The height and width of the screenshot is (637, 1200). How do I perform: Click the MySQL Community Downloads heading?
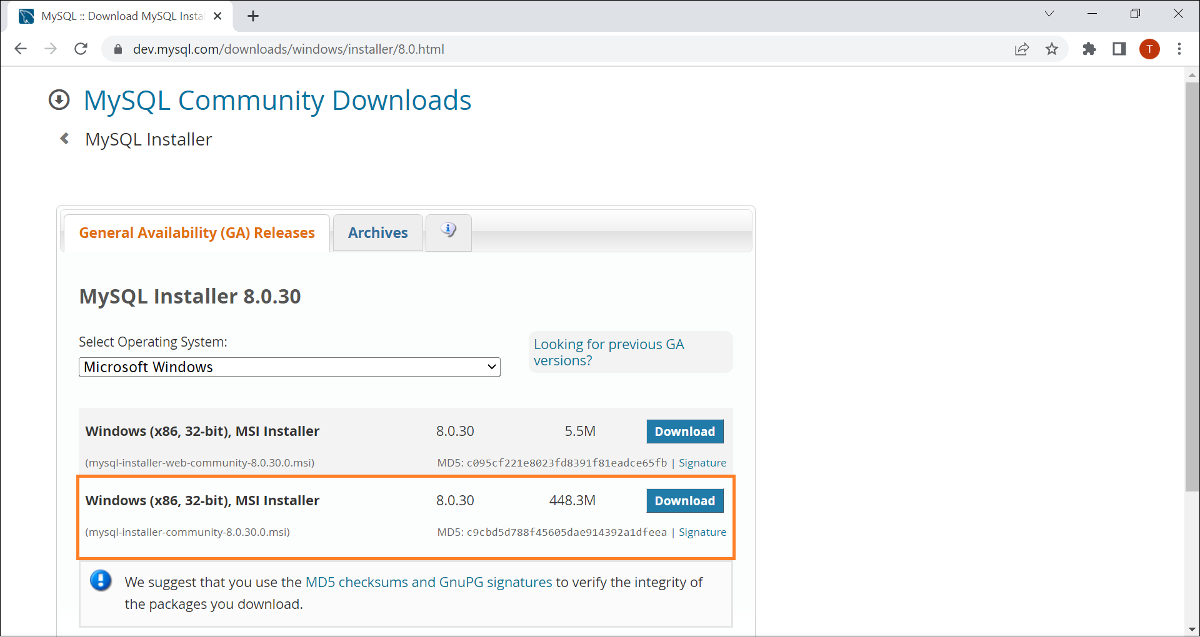277,101
